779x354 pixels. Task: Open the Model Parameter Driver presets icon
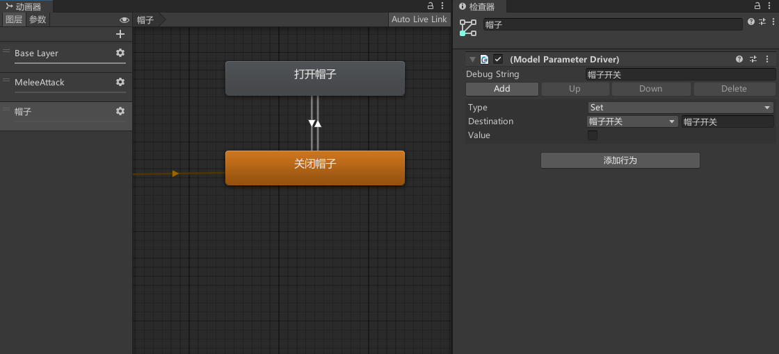click(753, 60)
